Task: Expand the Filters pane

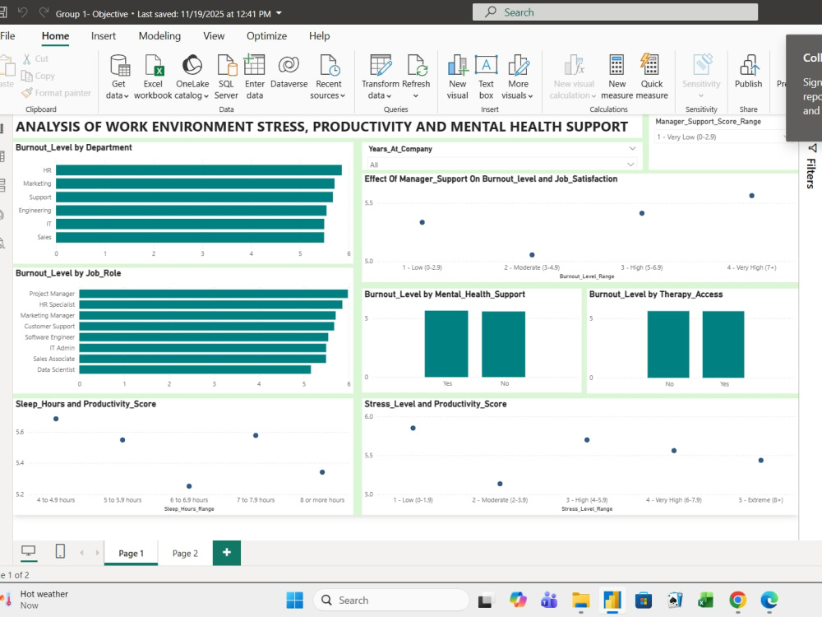Action: [811, 167]
